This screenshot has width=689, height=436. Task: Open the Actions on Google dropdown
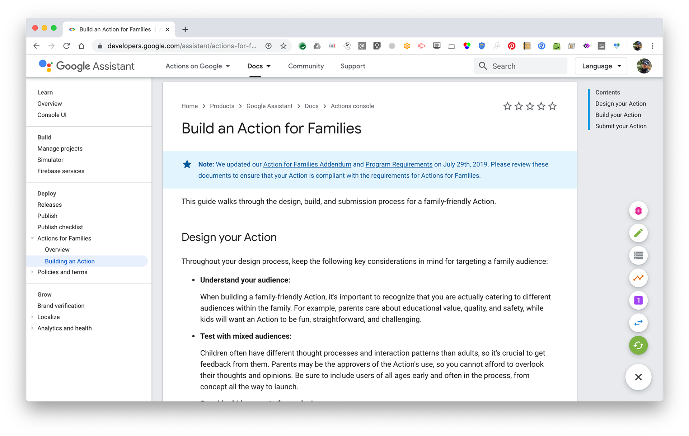[198, 66]
